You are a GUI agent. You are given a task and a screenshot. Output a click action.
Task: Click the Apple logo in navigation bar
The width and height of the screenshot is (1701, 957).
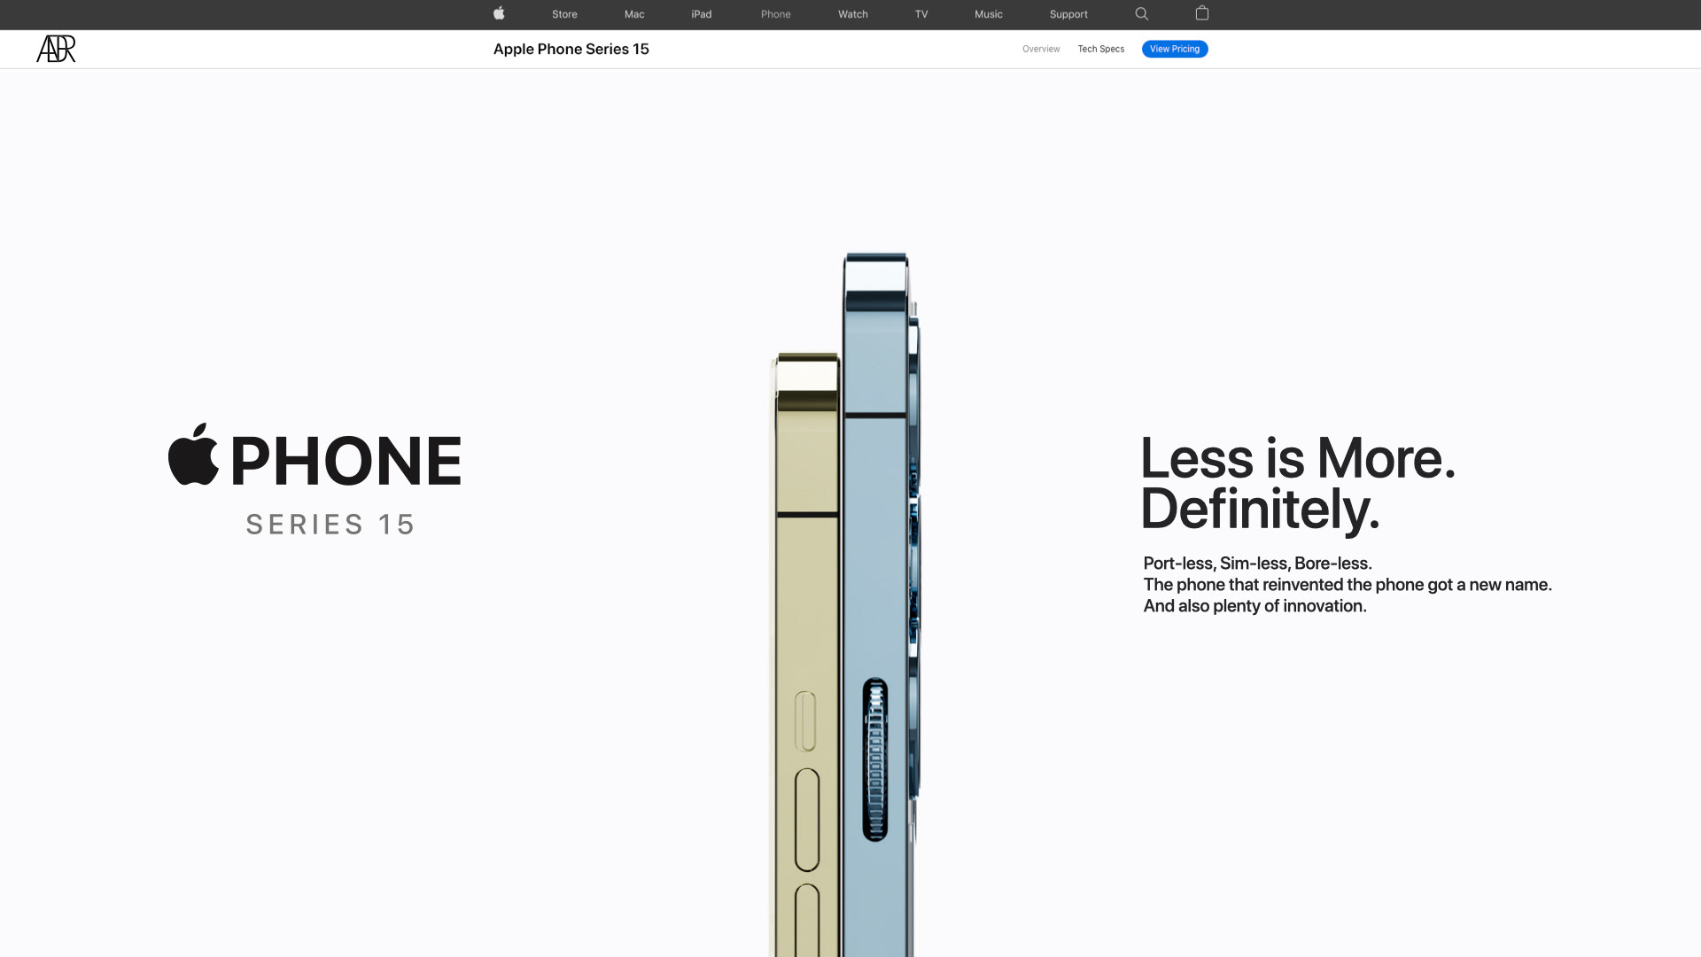click(x=499, y=13)
